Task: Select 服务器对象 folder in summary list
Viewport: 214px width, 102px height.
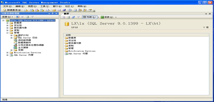Action: tap(75, 43)
